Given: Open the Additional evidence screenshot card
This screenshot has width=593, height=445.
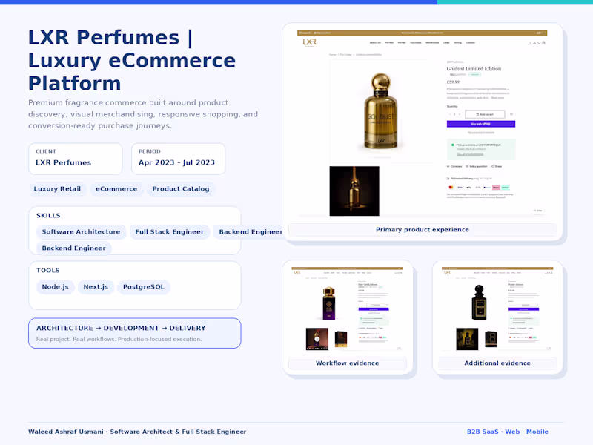Looking at the screenshot, I should click(x=497, y=317).
